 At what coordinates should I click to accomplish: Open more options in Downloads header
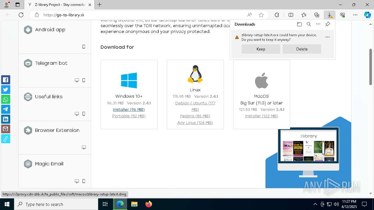coord(318,24)
